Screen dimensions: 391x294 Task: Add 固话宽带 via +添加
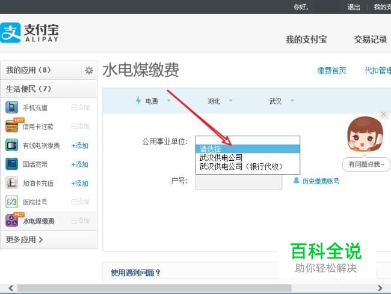pos(80,164)
